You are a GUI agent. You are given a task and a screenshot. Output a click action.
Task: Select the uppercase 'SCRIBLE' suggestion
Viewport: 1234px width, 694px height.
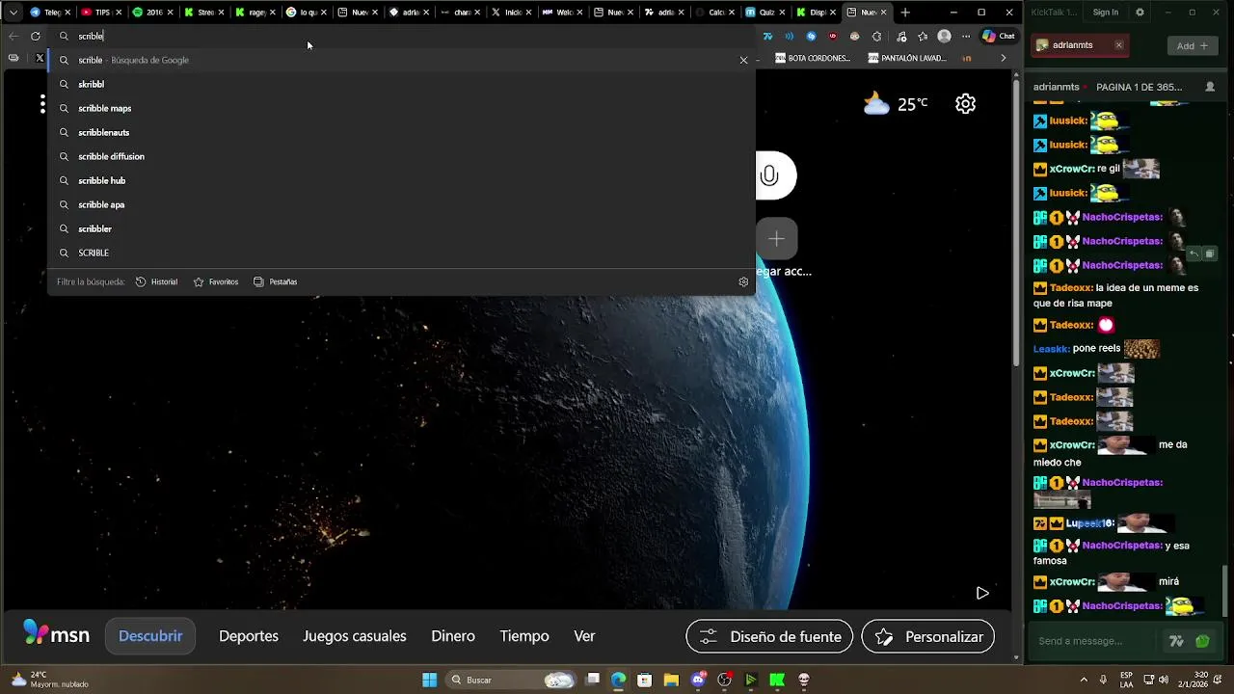pos(401,253)
